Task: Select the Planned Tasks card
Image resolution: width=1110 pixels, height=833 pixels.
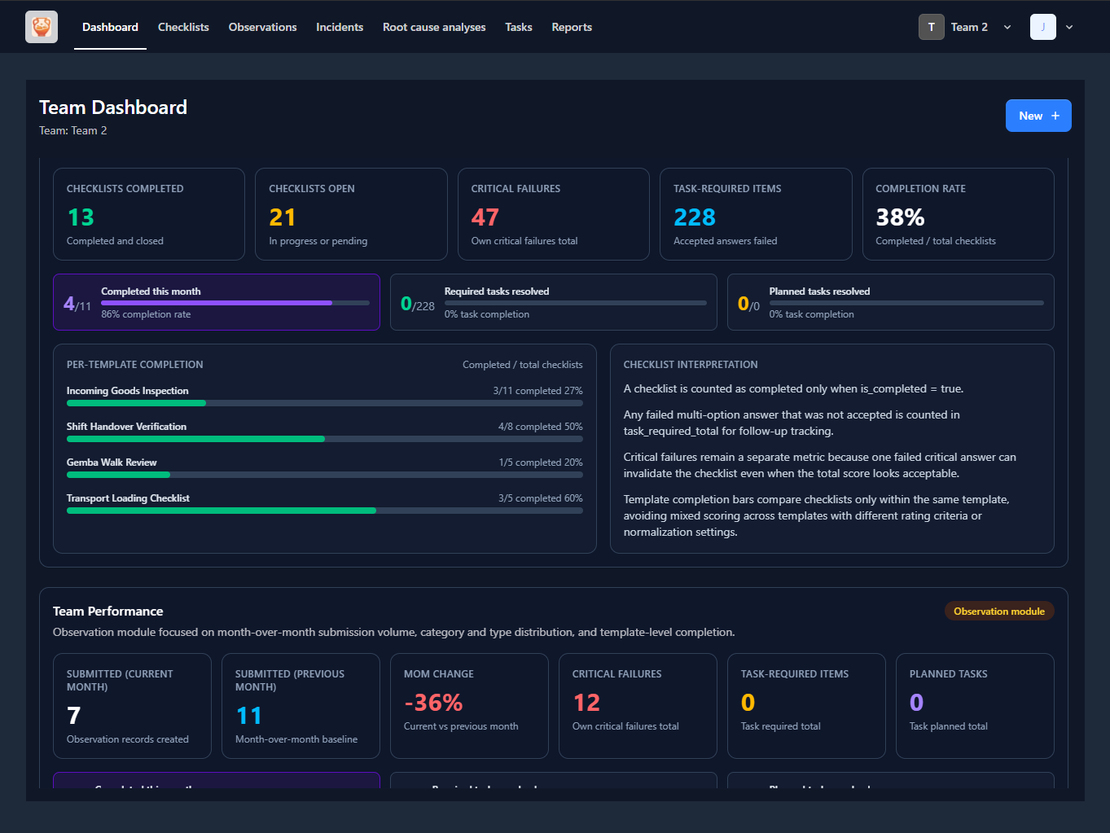Action: click(975, 706)
